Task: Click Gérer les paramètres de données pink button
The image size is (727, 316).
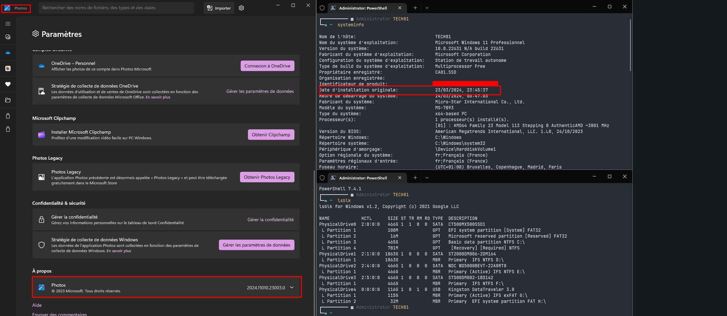Action: (257, 245)
